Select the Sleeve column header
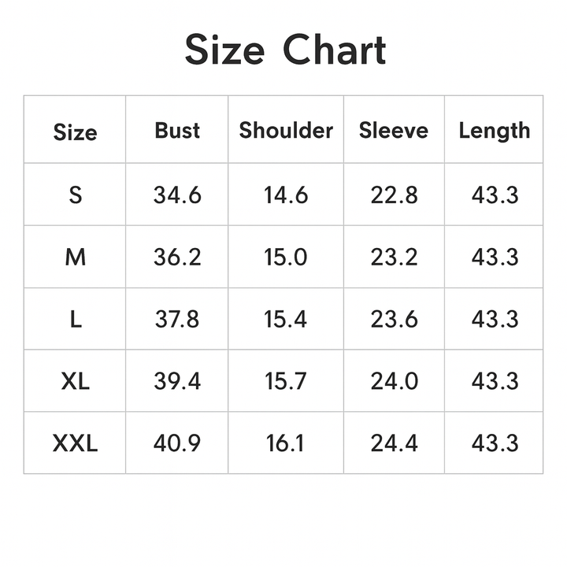 pos(394,131)
